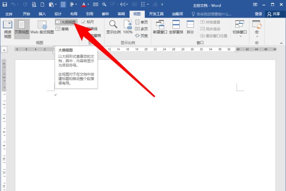
Task: Click the page view icon in the quick access toolbar
Action: tap(63, 4)
